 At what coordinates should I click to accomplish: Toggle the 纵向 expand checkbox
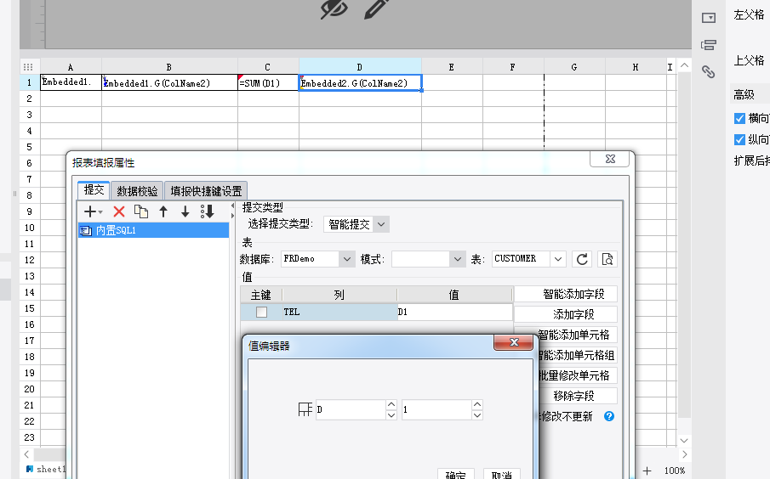(x=739, y=140)
